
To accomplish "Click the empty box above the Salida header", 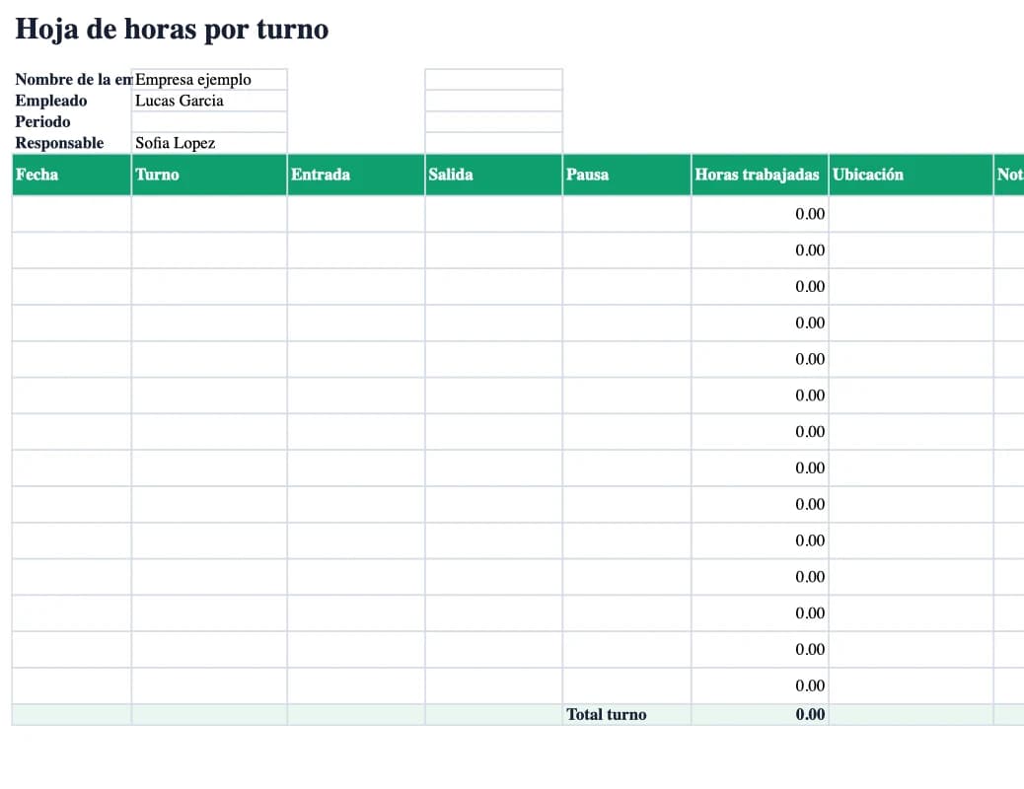I will click(x=493, y=143).
